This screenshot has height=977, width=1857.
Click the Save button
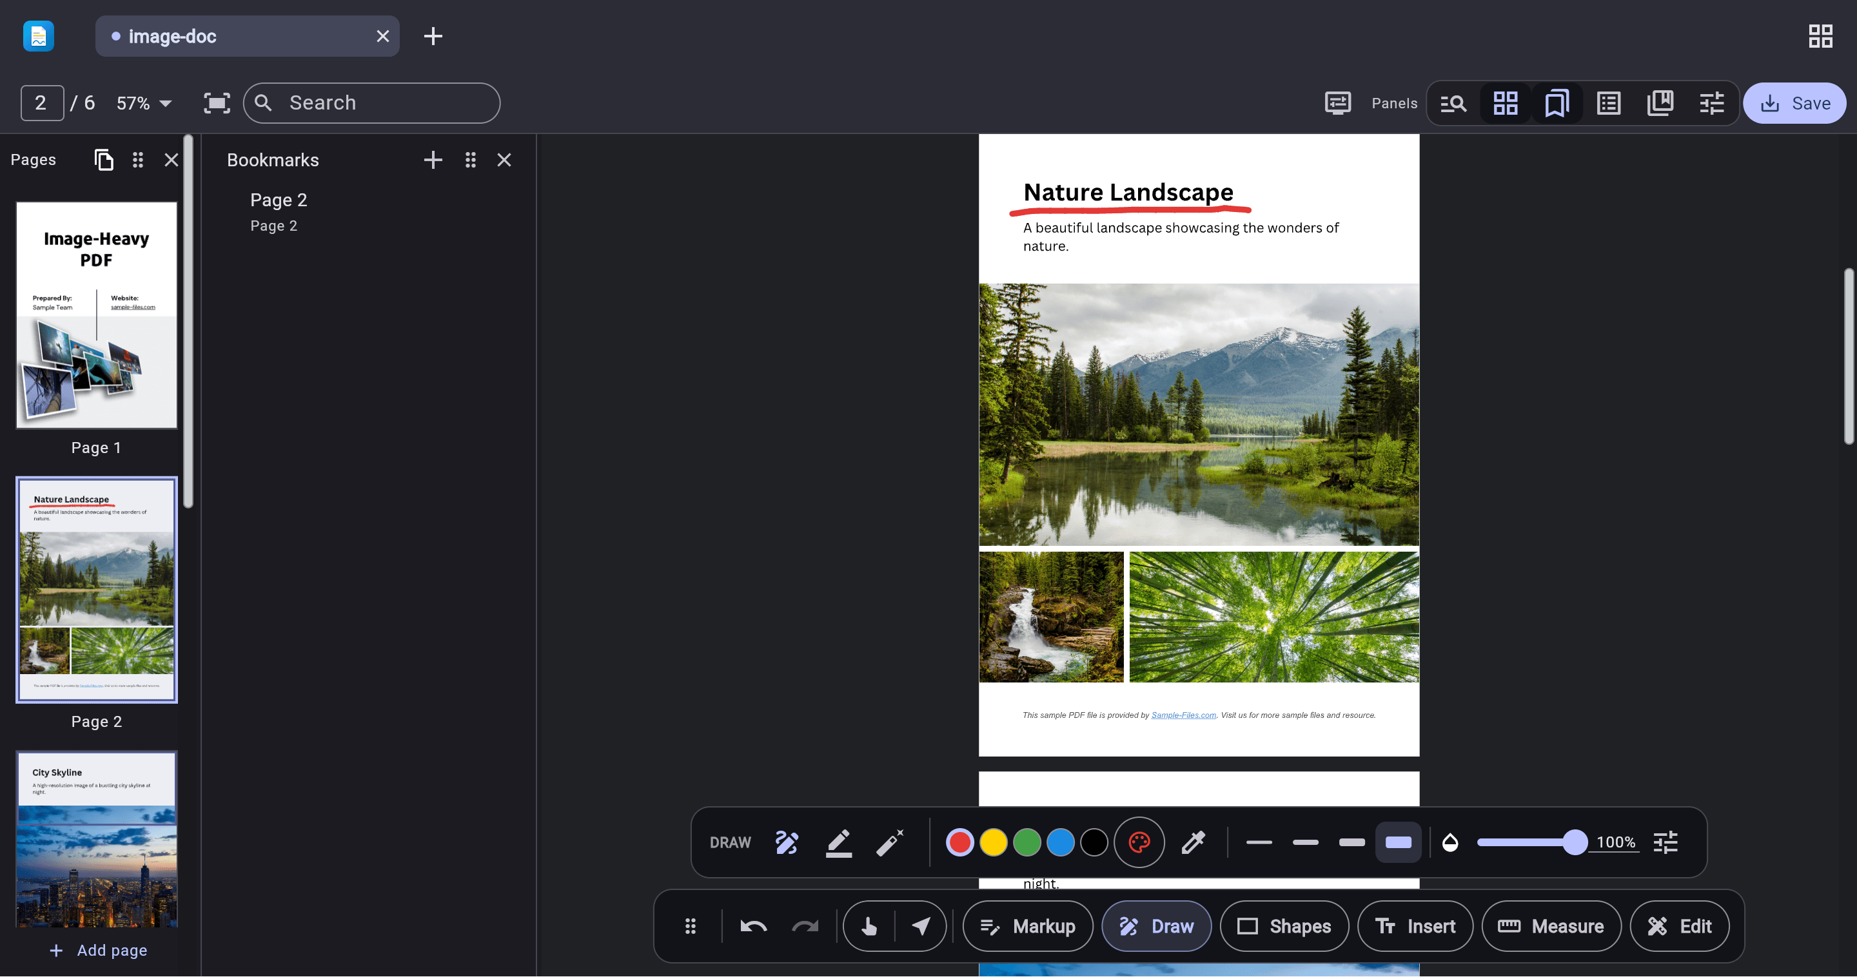pyautogui.click(x=1794, y=103)
